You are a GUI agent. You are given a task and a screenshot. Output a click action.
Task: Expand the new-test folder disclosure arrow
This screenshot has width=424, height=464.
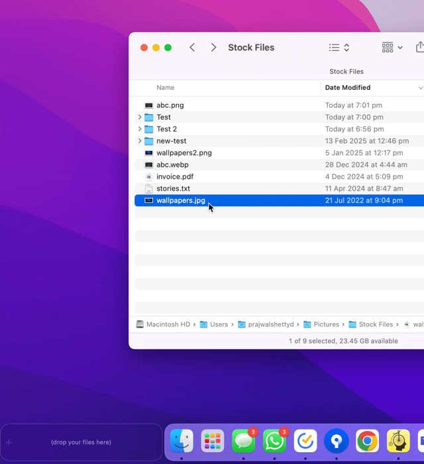click(140, 141)
